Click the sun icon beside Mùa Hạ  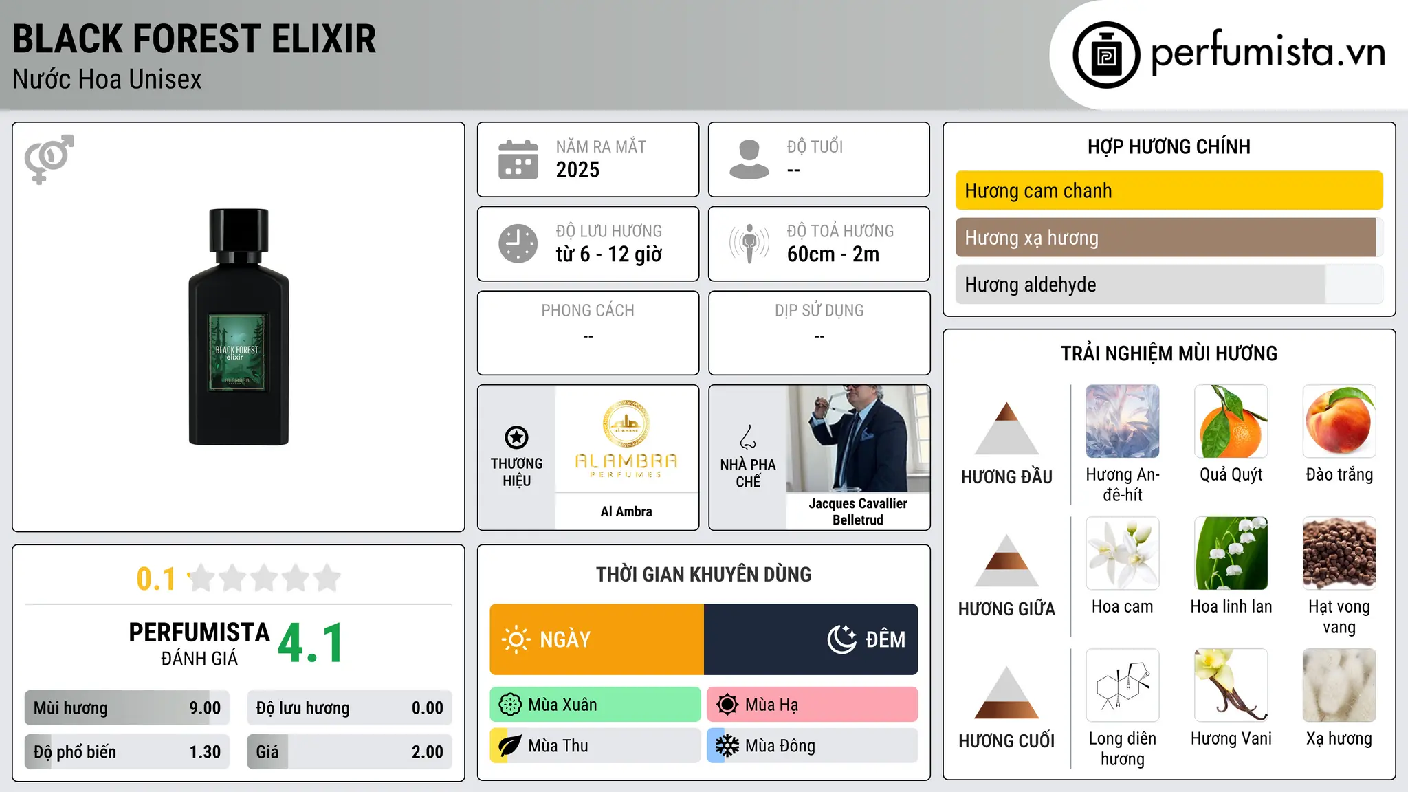[x=727, y=705]
